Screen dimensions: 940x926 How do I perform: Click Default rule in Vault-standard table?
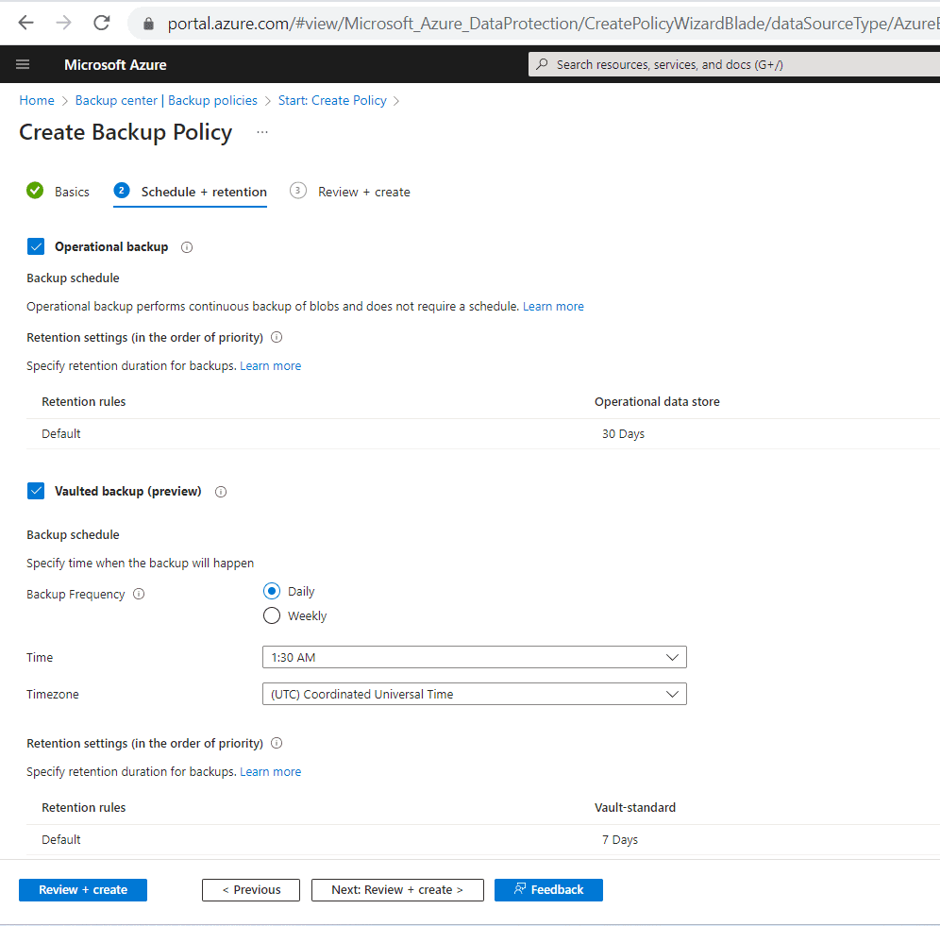pos(61,840)
